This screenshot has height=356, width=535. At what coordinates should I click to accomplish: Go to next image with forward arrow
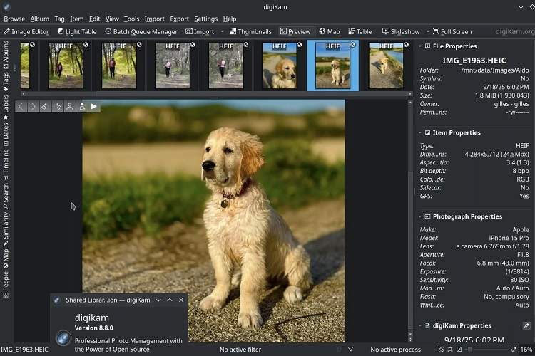click(x=34, y=107)
